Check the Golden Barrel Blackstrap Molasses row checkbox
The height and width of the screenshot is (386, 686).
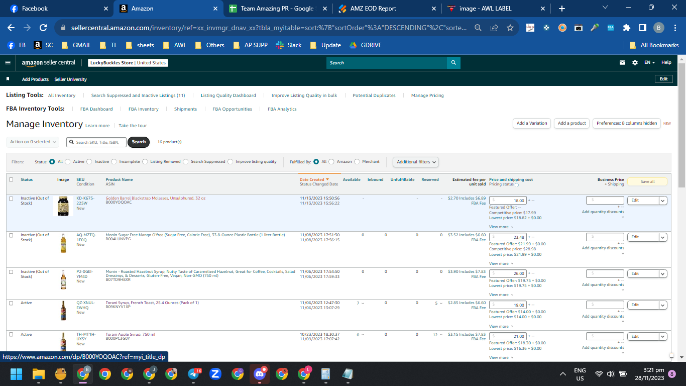pos(11,199)
